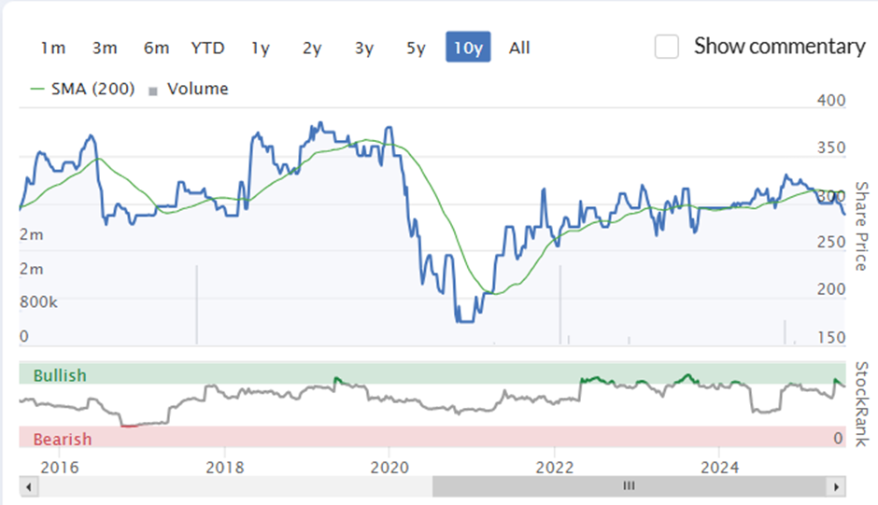The image size is (878, 505).
Task: Click the horizontal scrollbar grip handle
Action: coord(630,486)
